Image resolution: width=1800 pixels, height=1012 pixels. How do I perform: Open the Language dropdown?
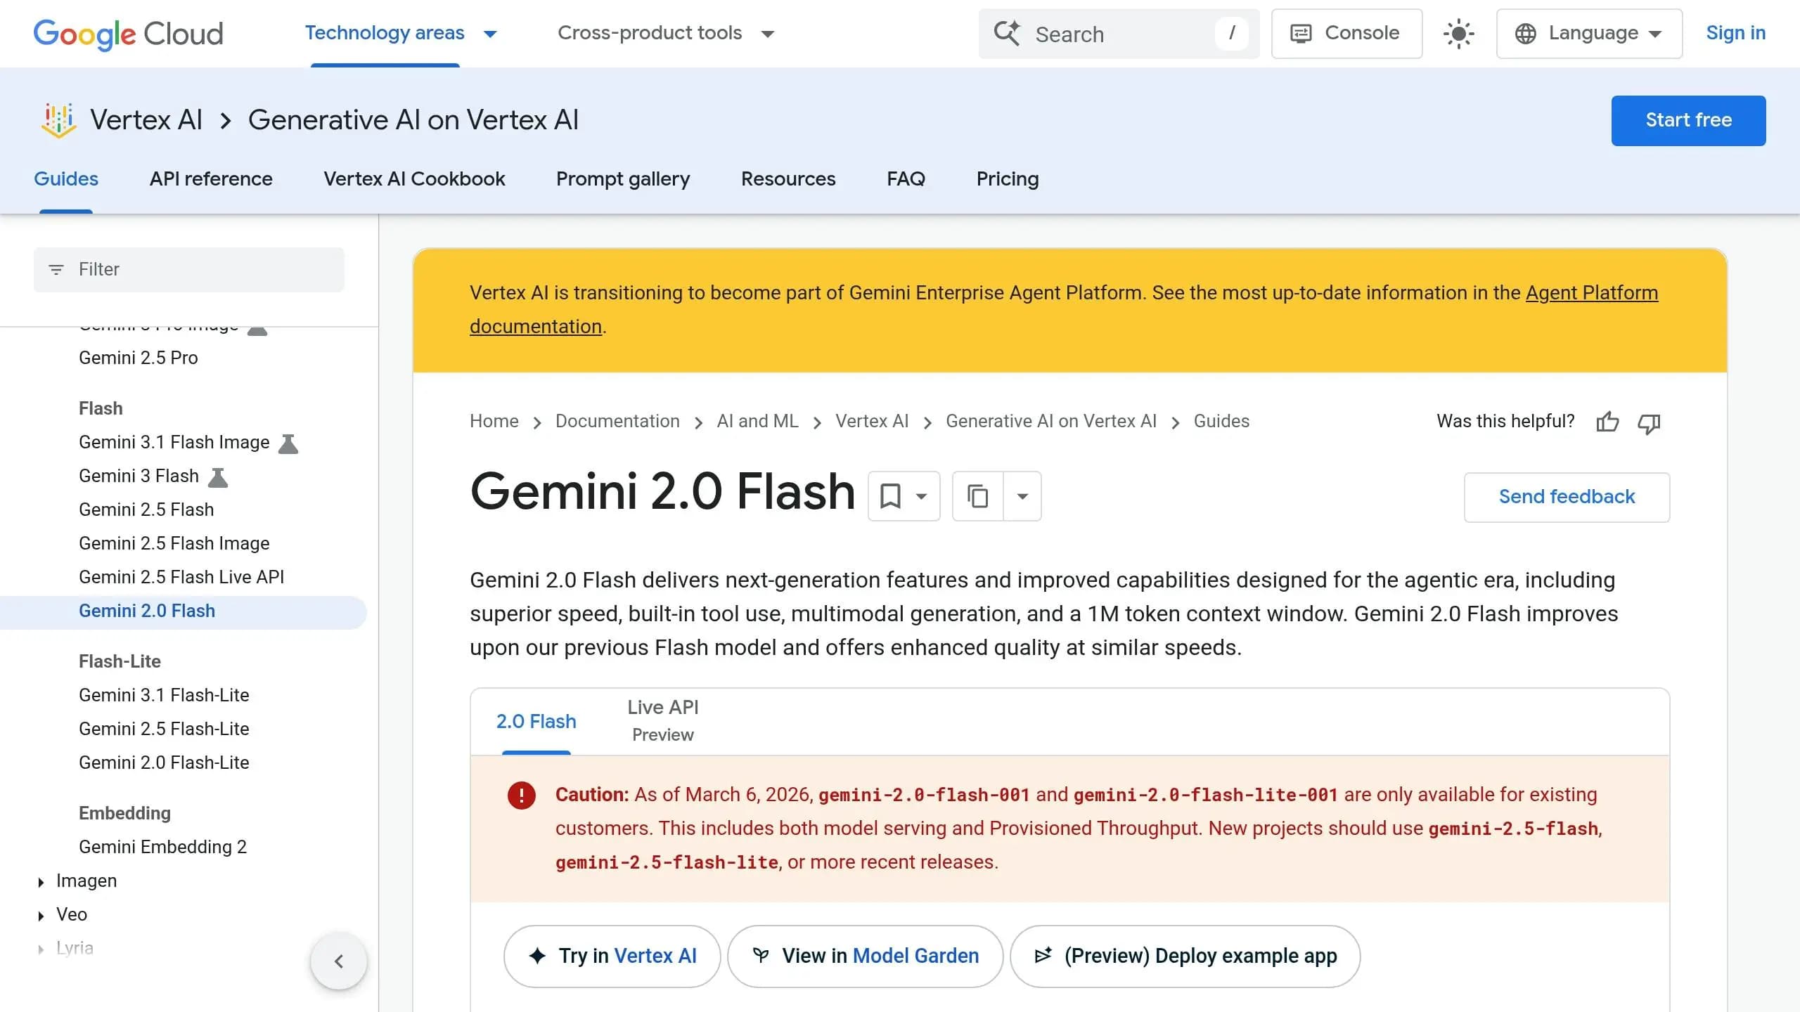coord(1589,34)
